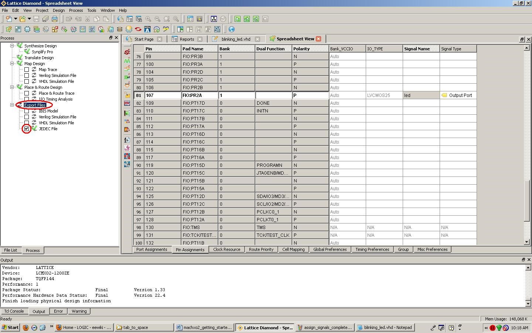
Task: Open the Open-file dropdown arrow
Action: click(29, 19)
